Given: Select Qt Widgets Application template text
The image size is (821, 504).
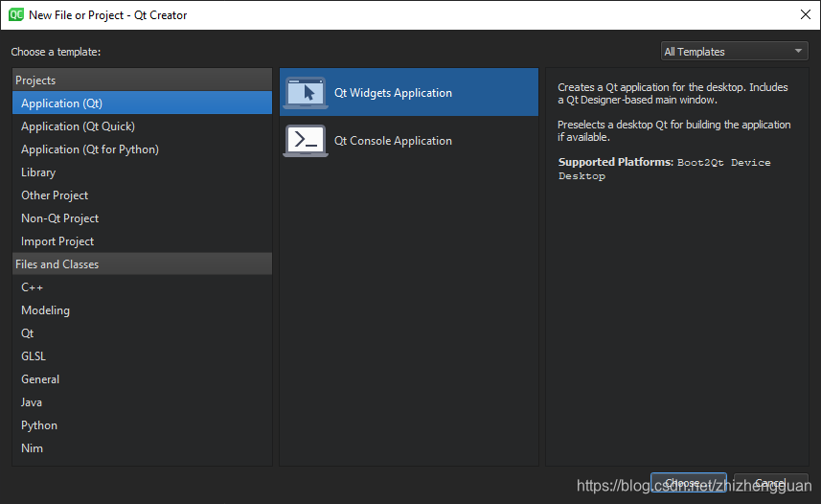Looking at the screenshot, I should tap(393, 93).
